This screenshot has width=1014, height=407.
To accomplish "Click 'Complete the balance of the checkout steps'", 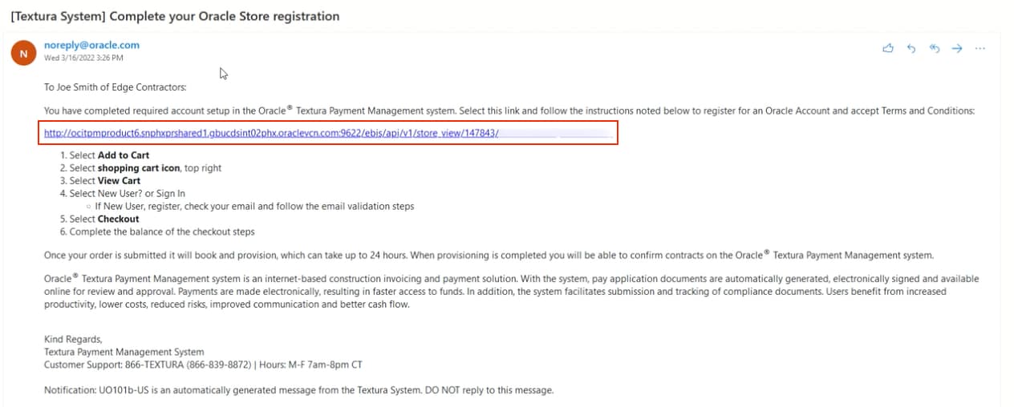I will click(x=162, y=232).
